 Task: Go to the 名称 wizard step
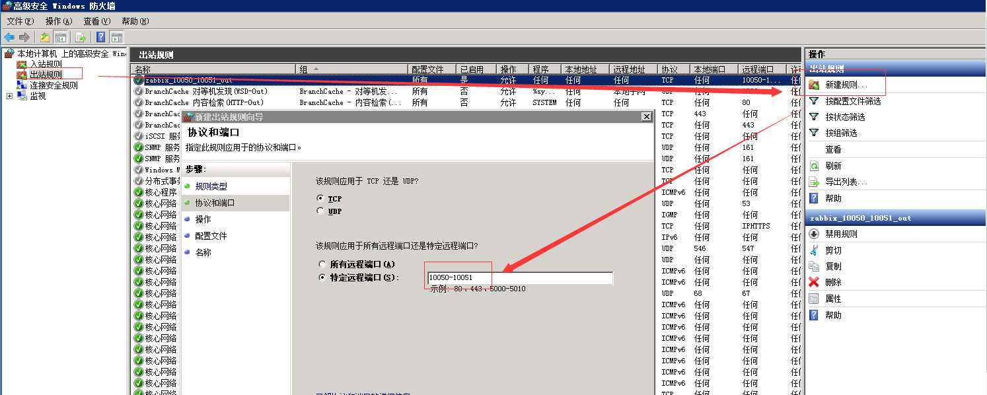203,252
